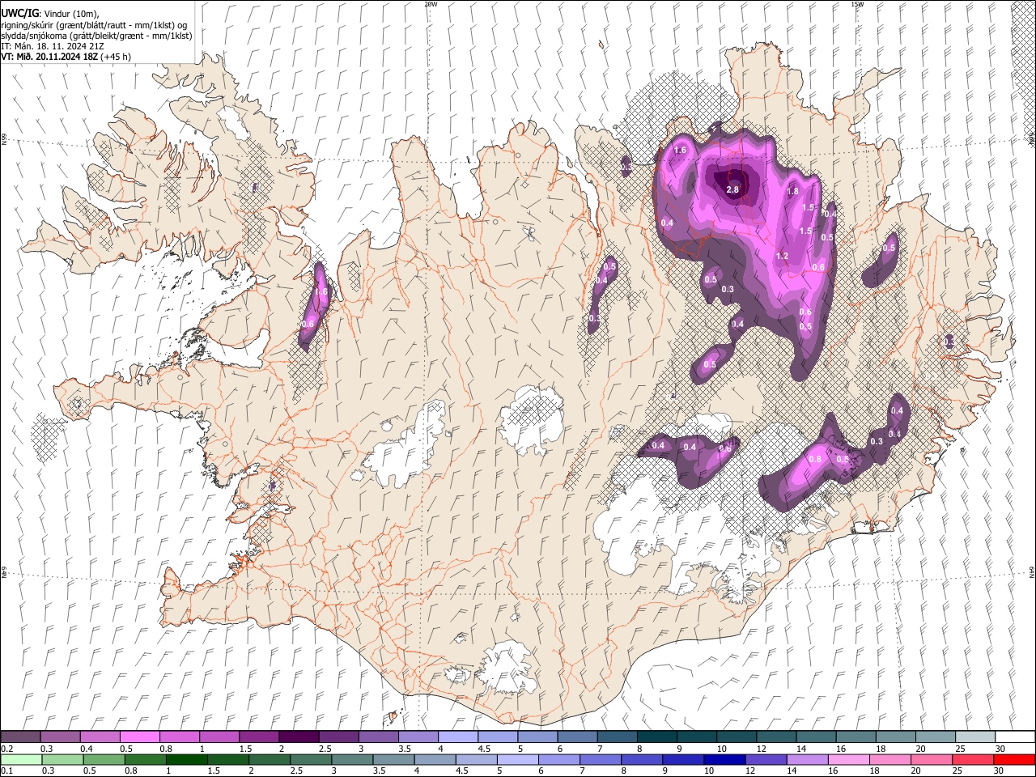Click the 'slydda/snjókoma' legend description line
The height and width of the screenshot is (777, 1036).
(x=96, y=36)
